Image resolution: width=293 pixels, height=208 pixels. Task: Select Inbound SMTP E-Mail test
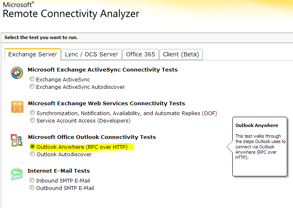(32, 180)
